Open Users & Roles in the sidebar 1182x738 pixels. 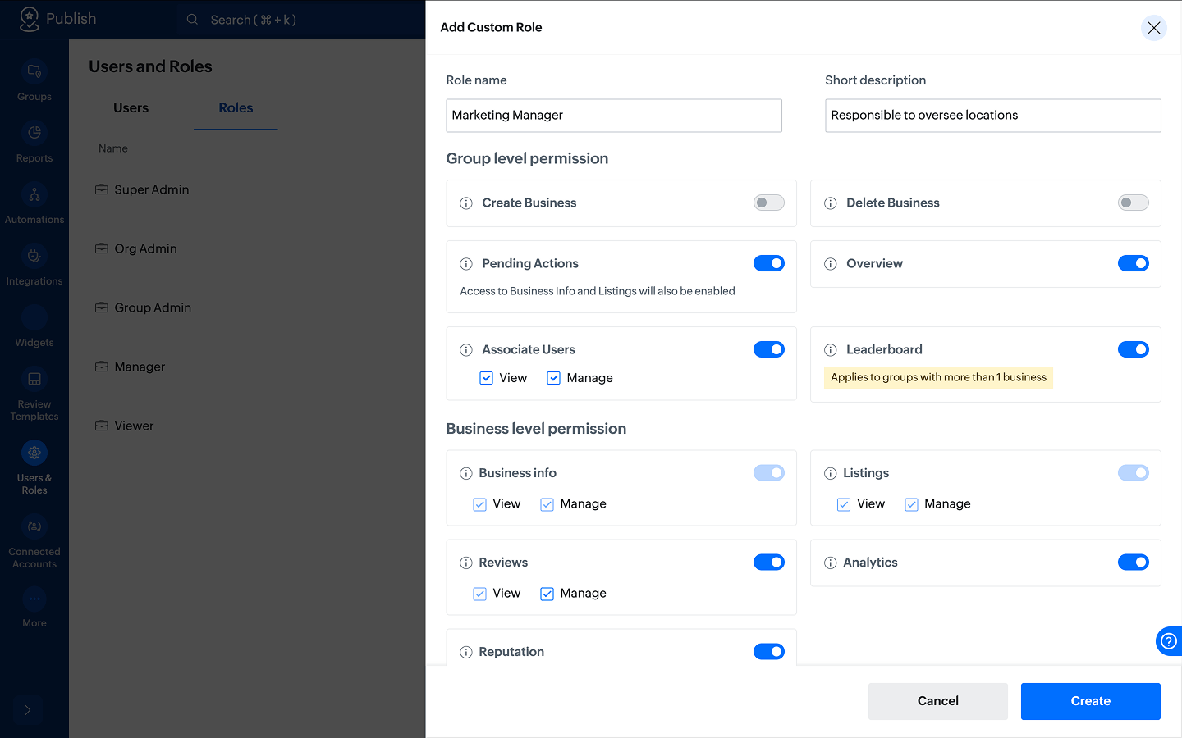pyautogui.click(x=34, y=468)
